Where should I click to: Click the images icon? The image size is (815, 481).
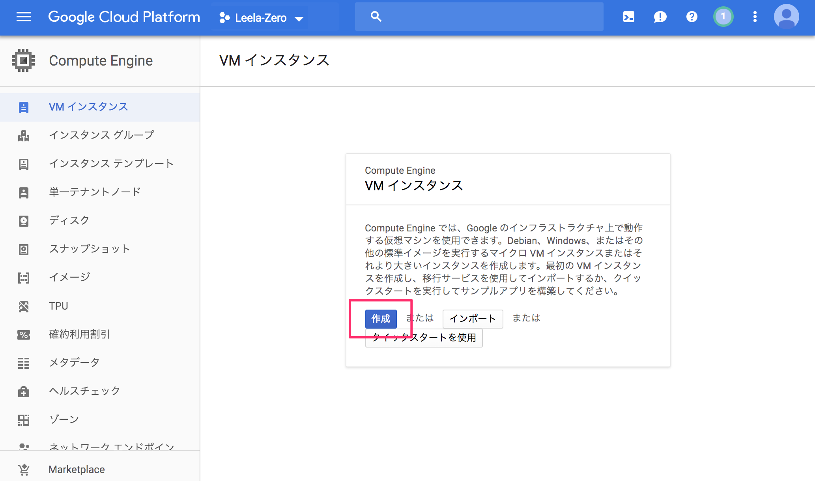24,278
